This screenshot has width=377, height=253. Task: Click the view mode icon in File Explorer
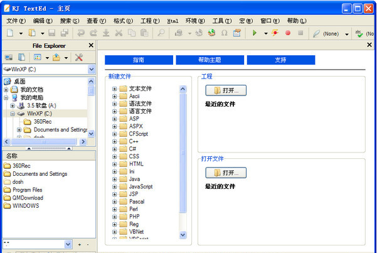[x=37, y=58]
